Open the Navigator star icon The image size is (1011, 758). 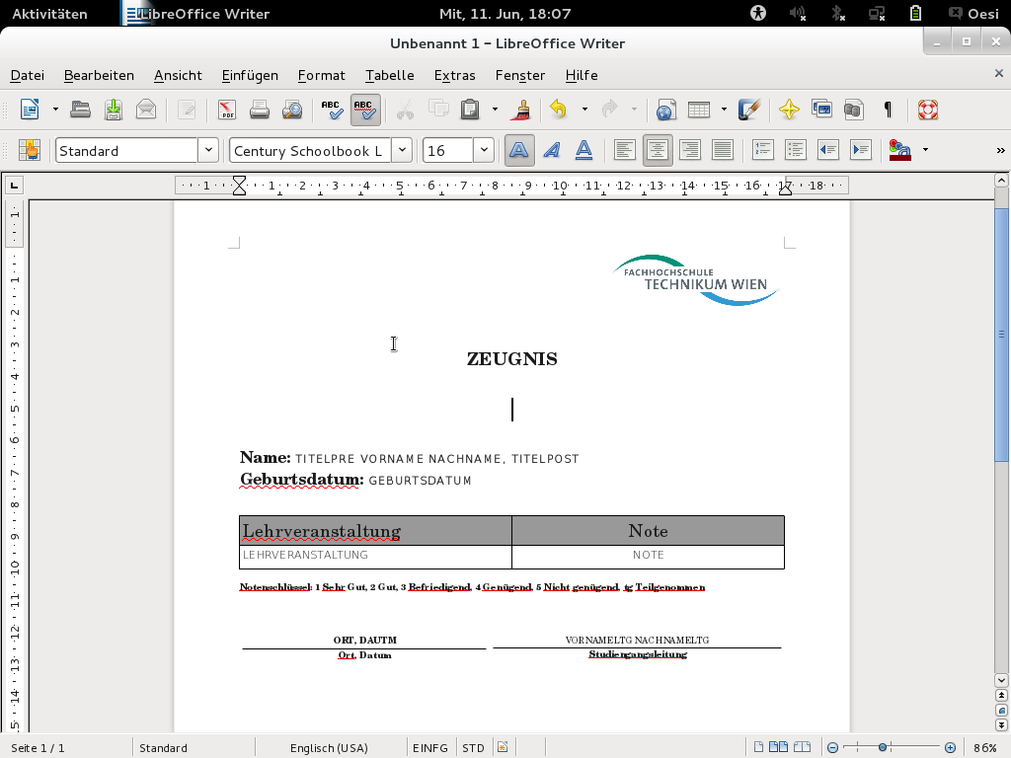pyautogui.click(x=788, y=110)
